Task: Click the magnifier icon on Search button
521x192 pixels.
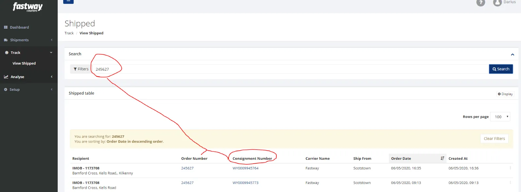Action: coord(494,69)
